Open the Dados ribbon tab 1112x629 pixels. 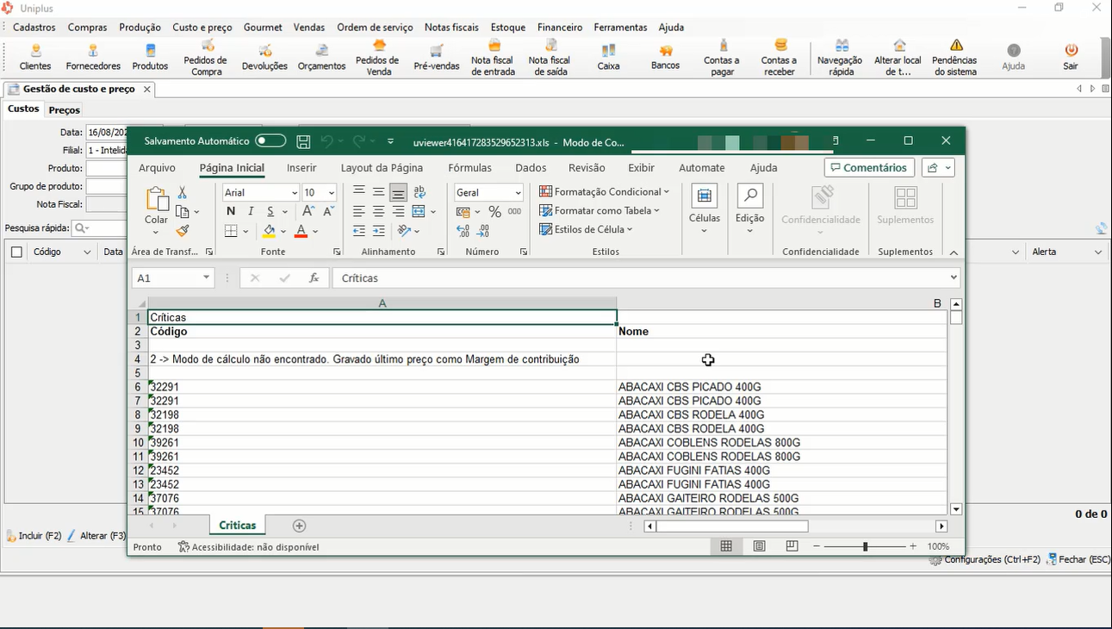tap(531, 168)
